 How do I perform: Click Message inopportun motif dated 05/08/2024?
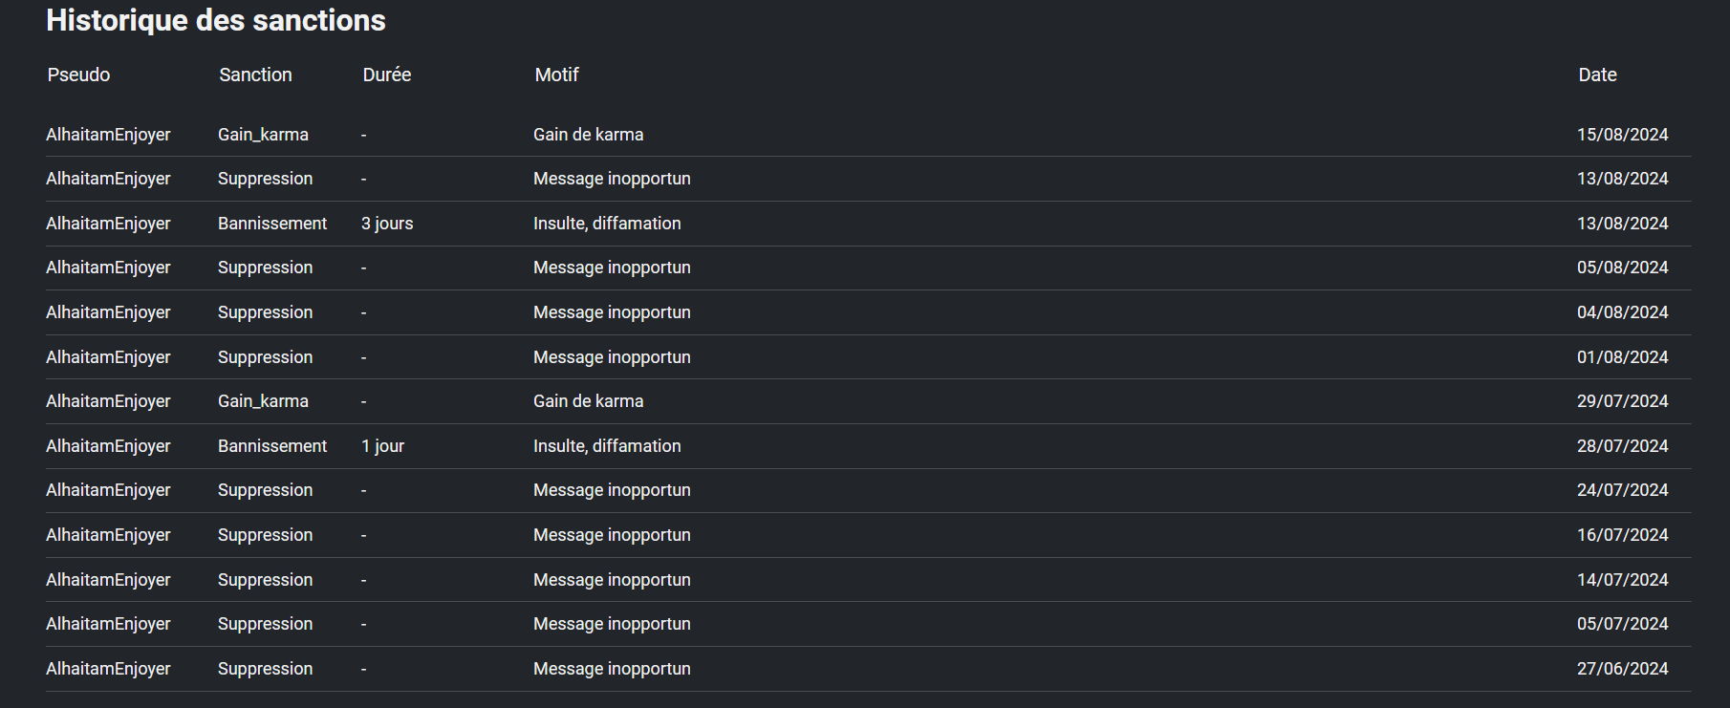point(612,268)
